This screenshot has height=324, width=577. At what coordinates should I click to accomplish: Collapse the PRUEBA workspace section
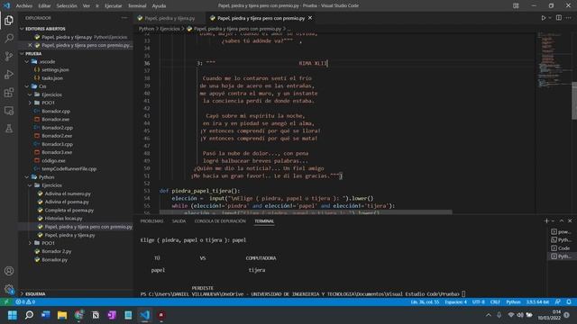pyautogui.click(x=22, y=54)
